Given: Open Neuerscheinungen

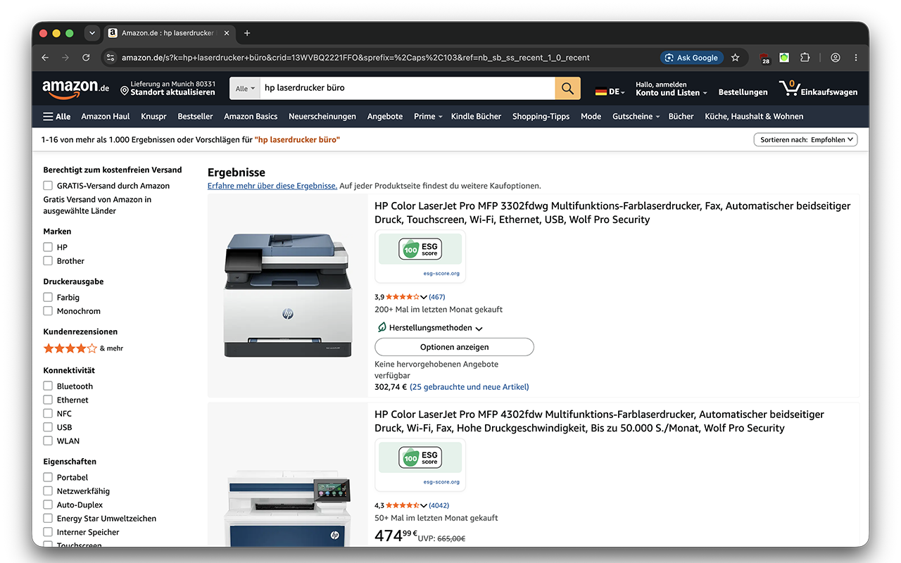Looking at the screenshot, I should (x=322, y=116).
